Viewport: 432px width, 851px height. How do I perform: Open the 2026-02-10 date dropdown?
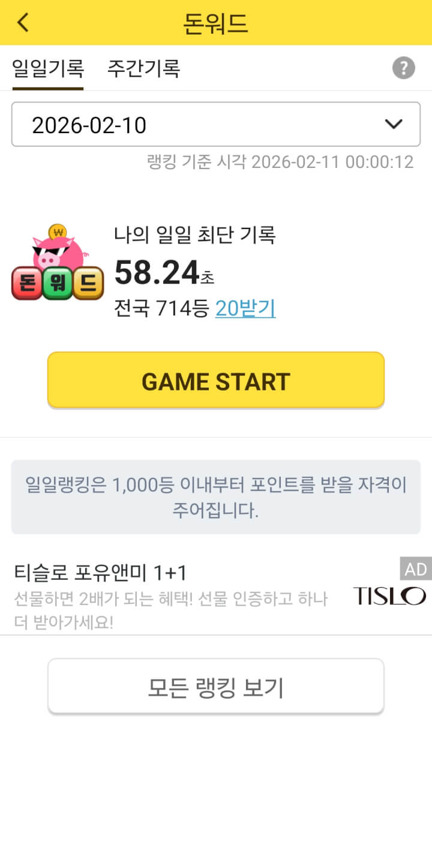[216, 124]
